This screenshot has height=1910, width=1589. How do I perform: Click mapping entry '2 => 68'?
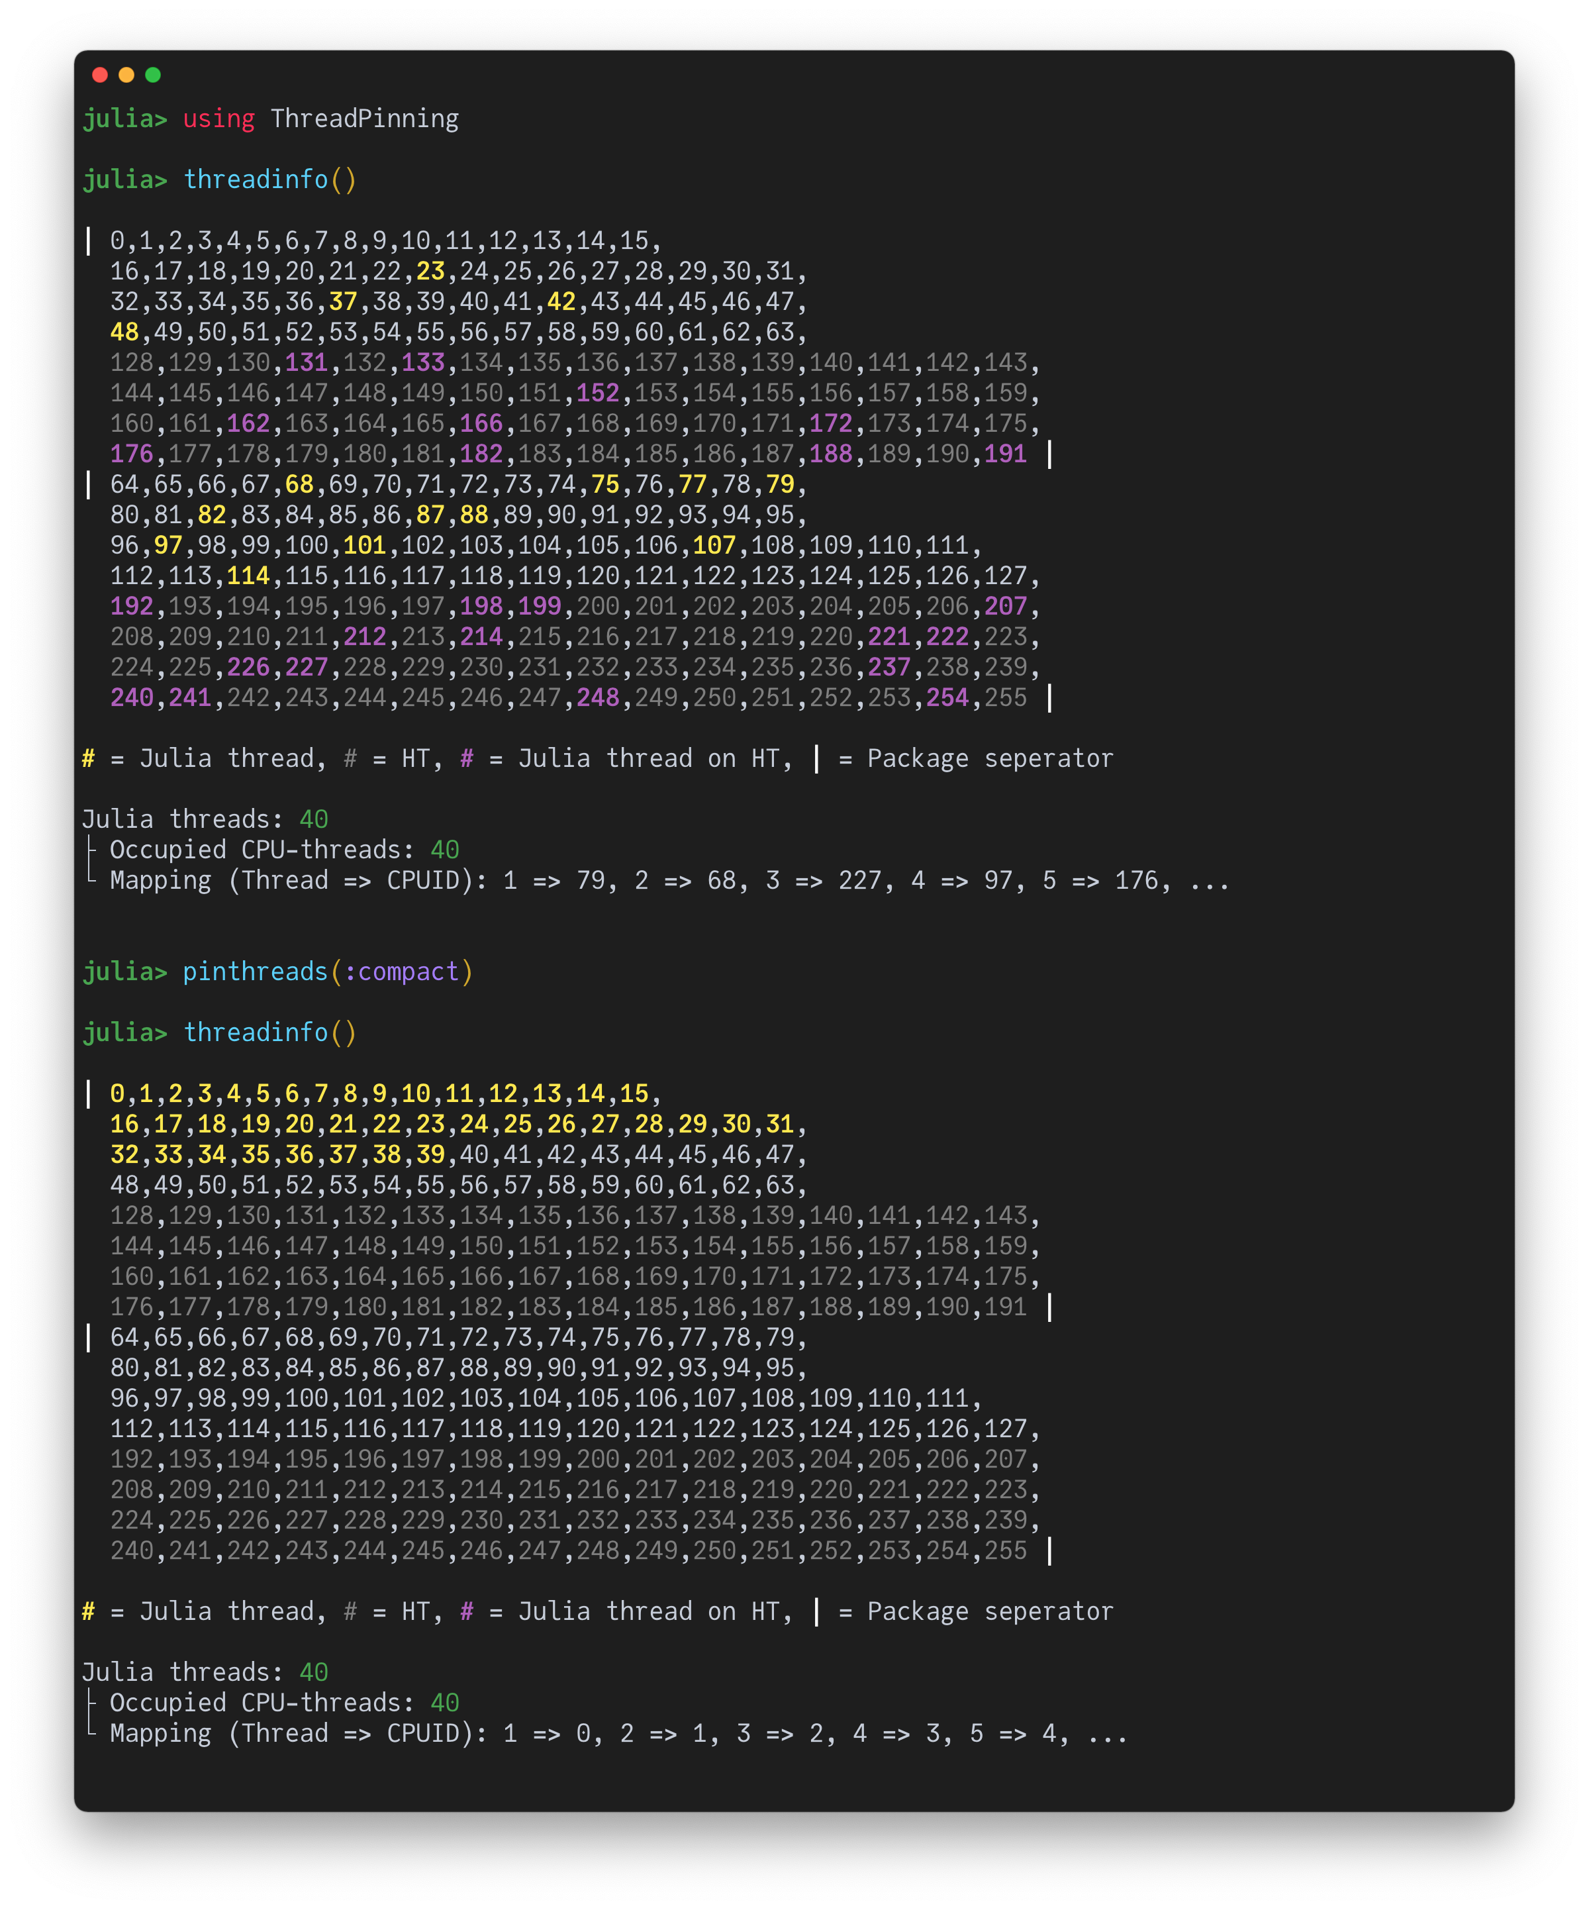click(685, 880)
